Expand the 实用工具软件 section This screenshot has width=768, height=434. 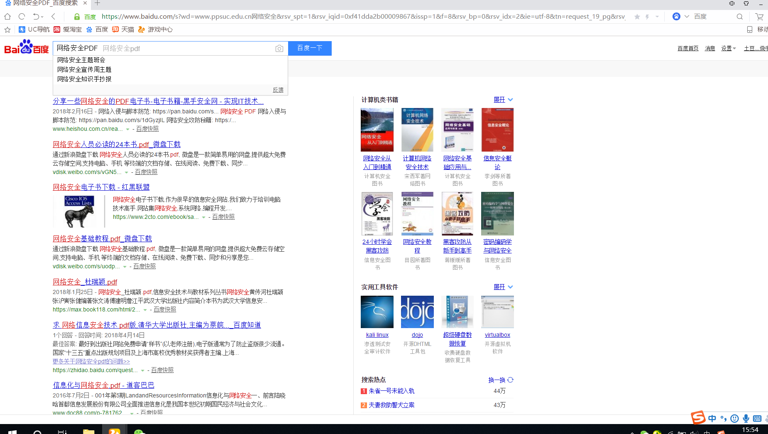click(x=503, y=287)
